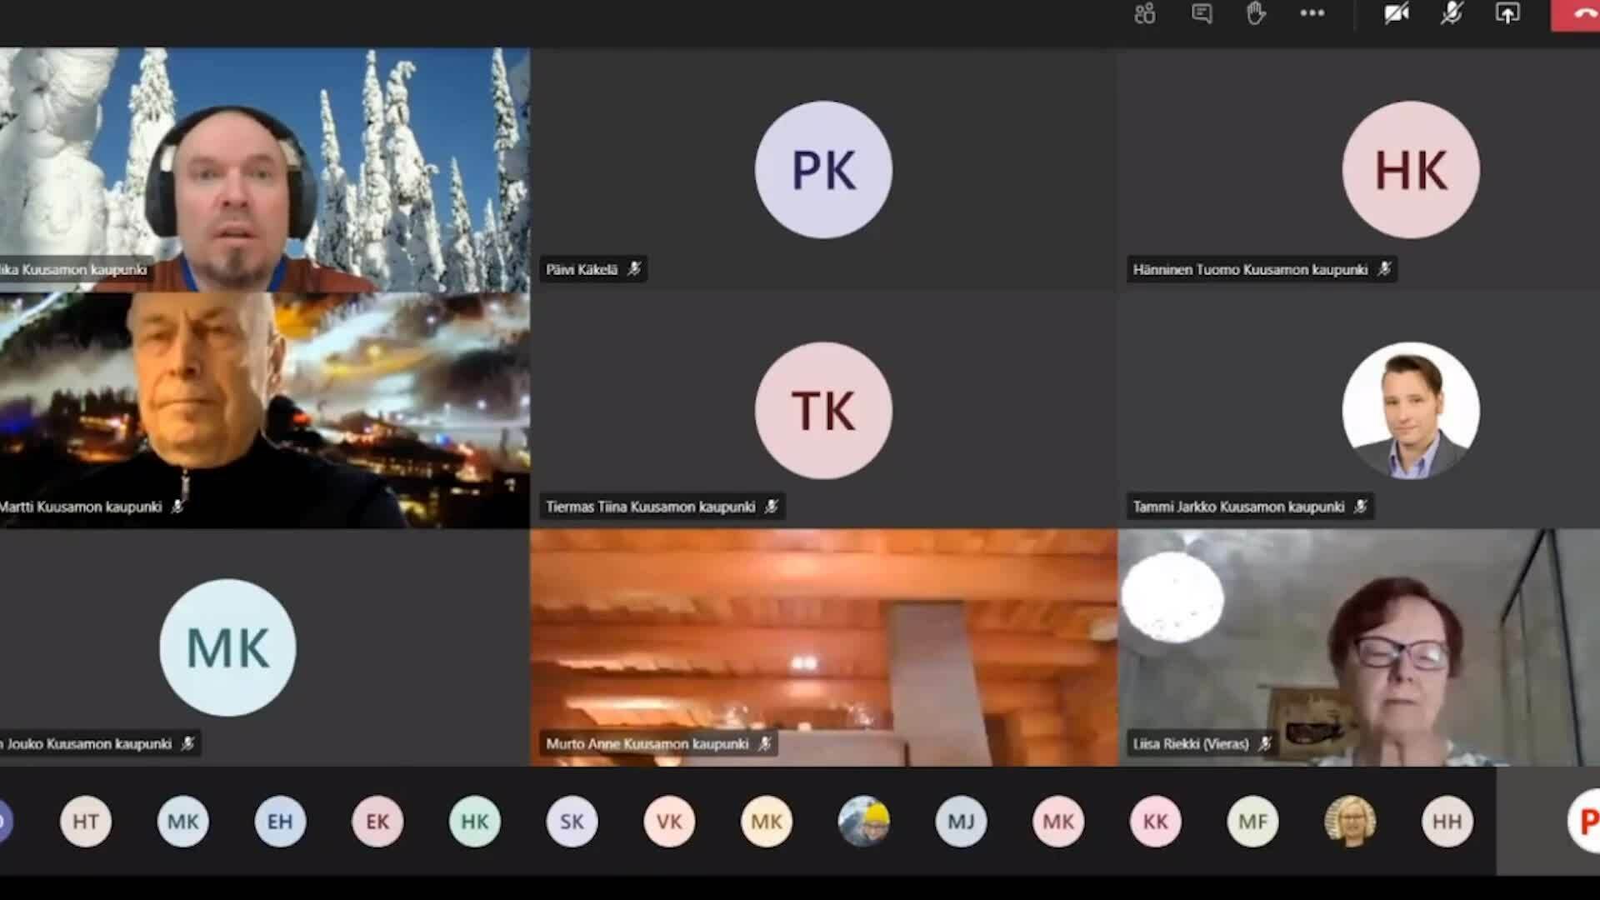Select the HH participant avatar in bottom strip
Viewport: 1600px width, 900px height.
1447,822
